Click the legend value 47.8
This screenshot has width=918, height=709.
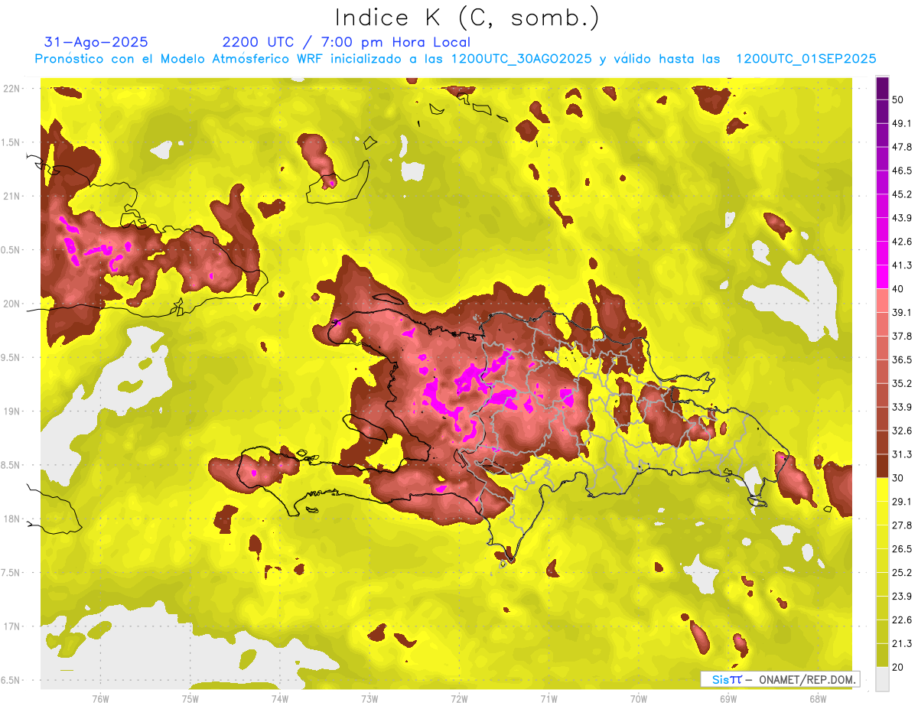click(902, 147)
